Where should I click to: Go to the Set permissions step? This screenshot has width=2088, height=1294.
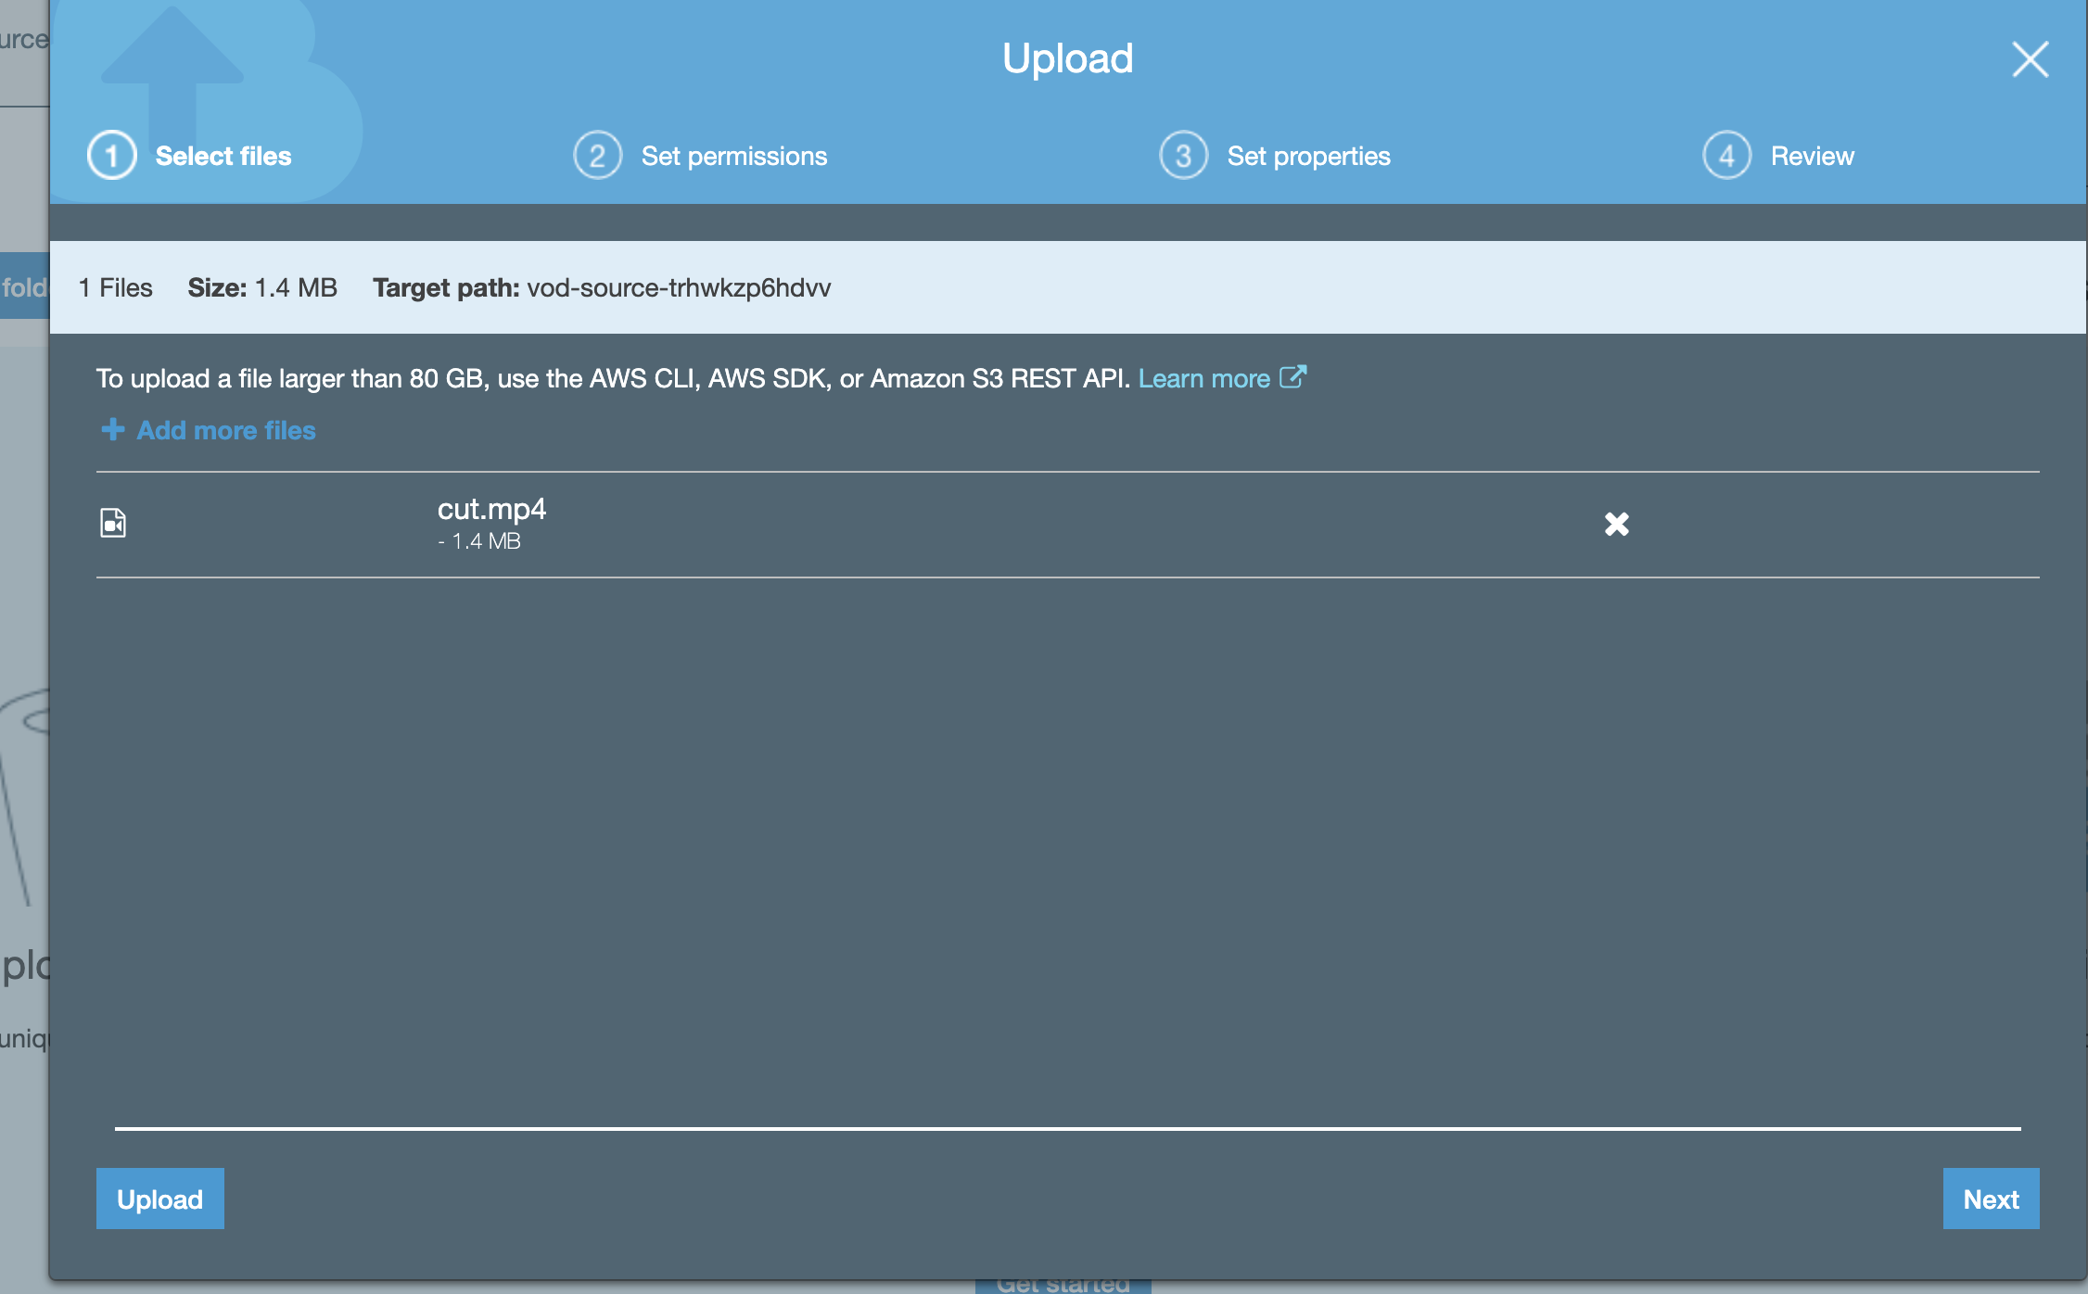coord(733,156)
